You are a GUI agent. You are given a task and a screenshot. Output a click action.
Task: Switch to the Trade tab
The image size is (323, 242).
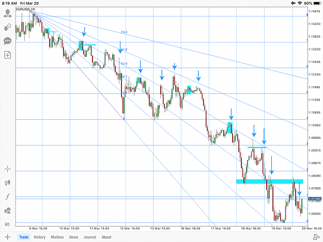pos(24,237)
